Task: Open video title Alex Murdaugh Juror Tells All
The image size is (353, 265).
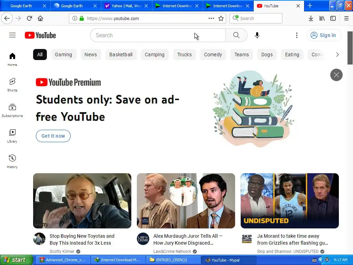Action: click(x=188, y=239)
